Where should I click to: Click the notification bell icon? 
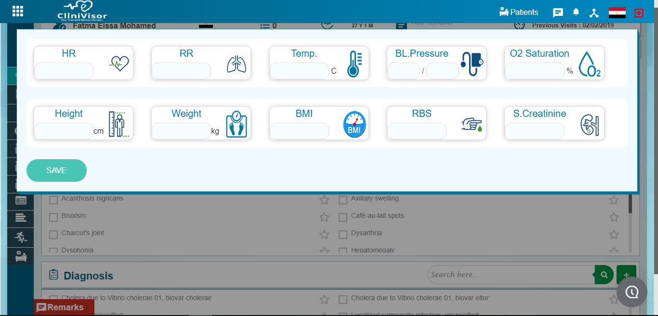(576, 12)
